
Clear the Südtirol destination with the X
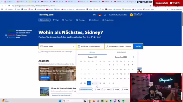73,46
